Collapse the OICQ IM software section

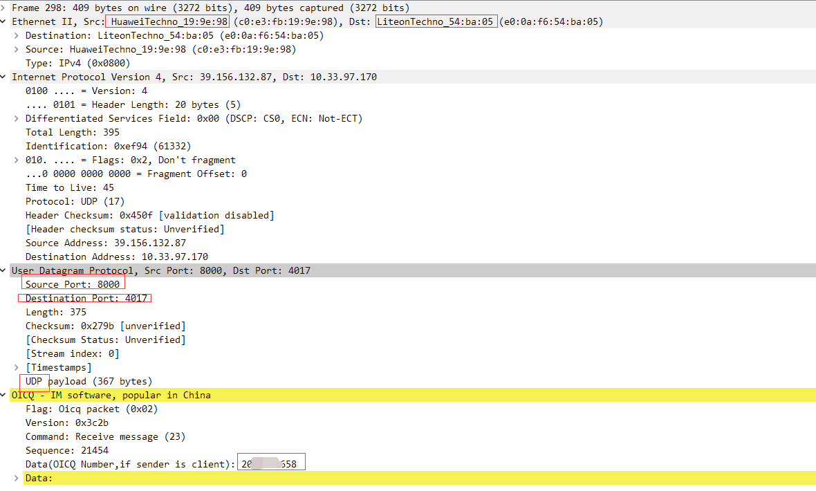click(x=4, y=395)
